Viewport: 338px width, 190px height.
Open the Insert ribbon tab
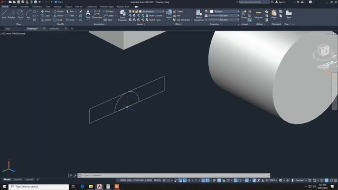point(14,7)
